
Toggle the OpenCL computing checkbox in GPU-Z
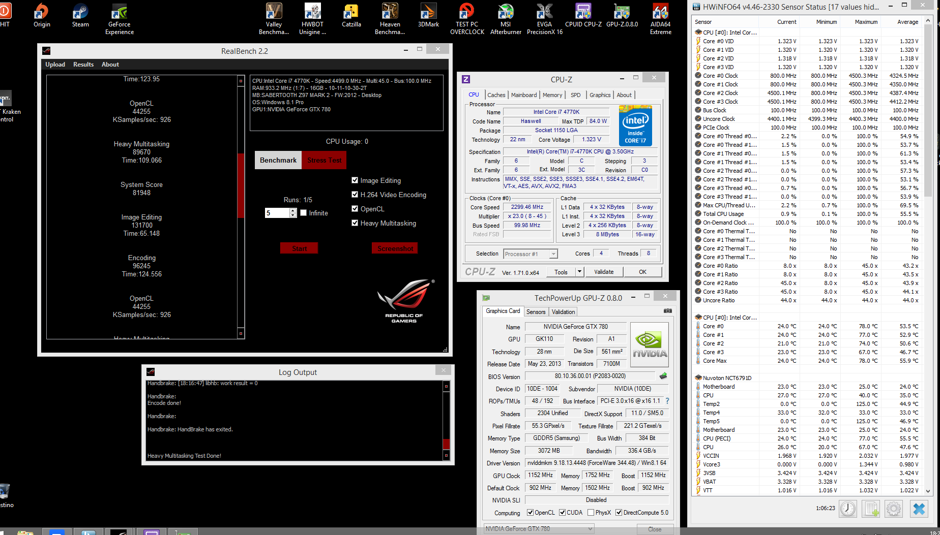530,513
